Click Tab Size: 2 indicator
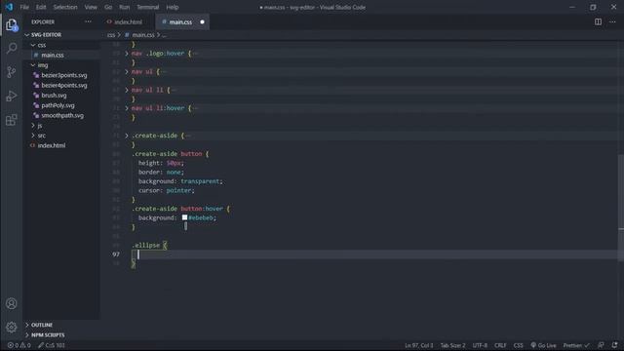Screen dimensions: 624x351 (x=452, y=345)
